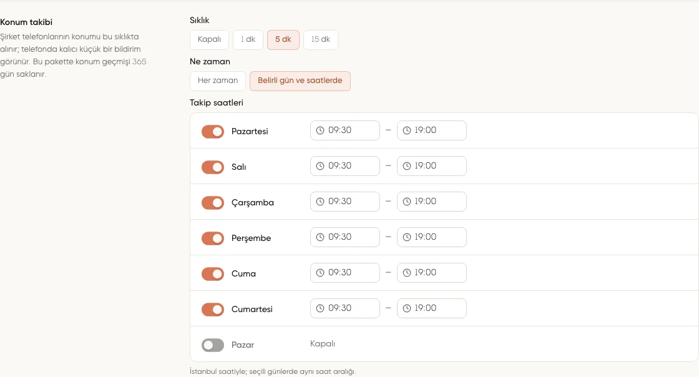Select the 1 dk frequency option
The image size is (699, 377).
(x=248, y=40)
